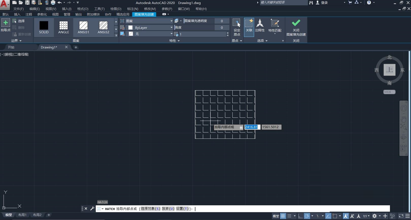Click the workspace switching gear icon
Screen dimensions: 411x220
click(374, 216)
